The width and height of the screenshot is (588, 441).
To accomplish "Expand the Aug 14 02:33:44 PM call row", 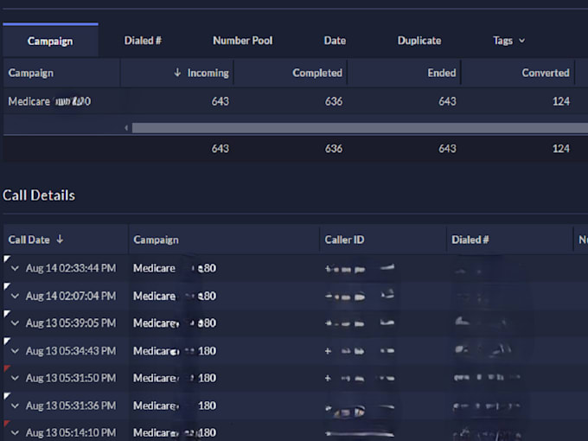I will pos(15,269).
